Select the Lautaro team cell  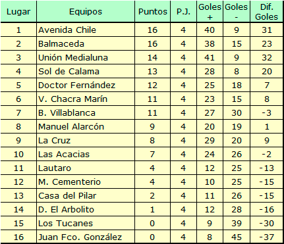coord(86,168)
